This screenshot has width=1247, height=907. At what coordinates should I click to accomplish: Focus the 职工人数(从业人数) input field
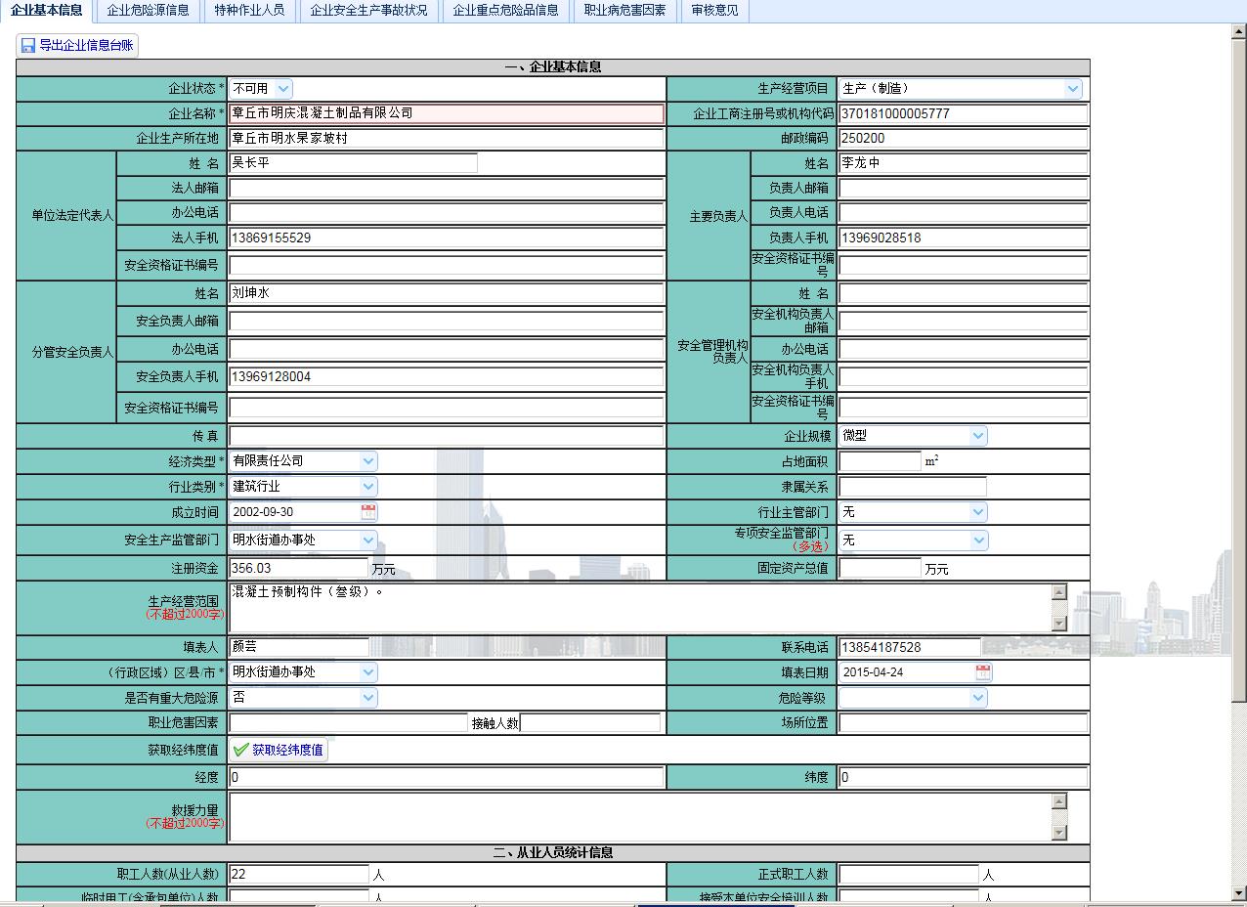[299, 875]
